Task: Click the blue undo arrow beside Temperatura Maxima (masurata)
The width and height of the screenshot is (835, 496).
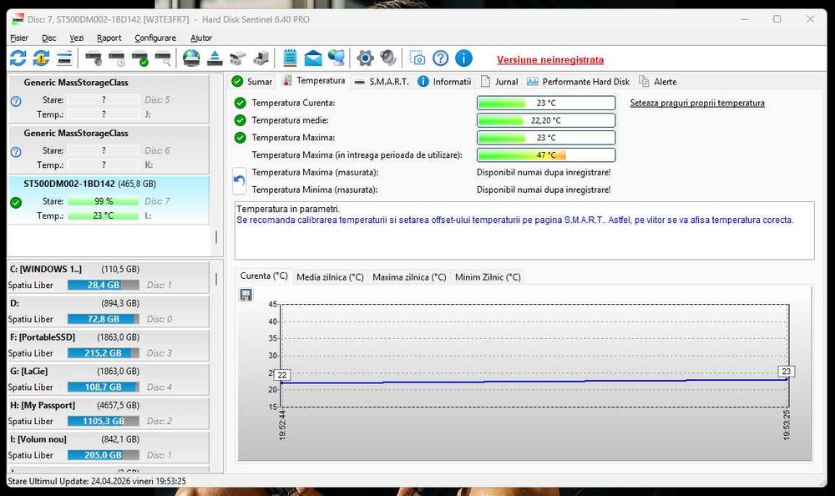Action: tap(240, 180)
